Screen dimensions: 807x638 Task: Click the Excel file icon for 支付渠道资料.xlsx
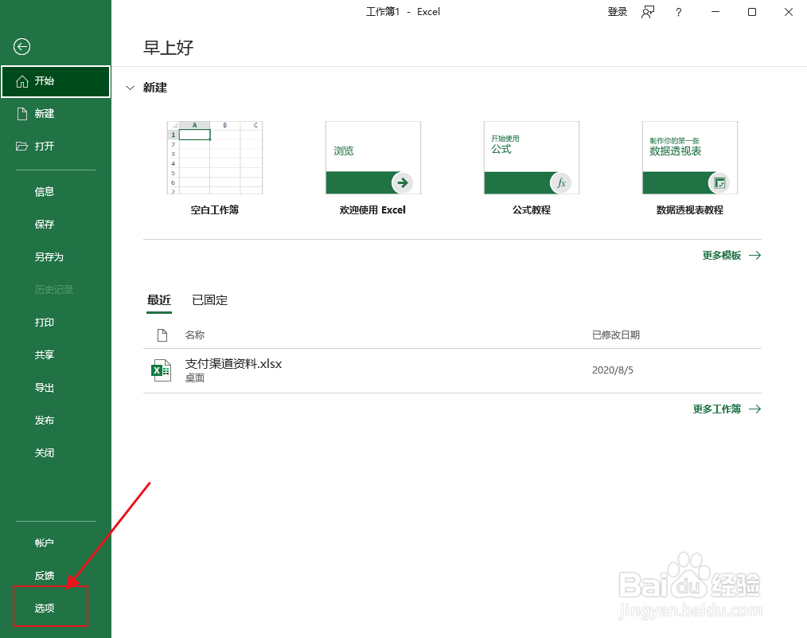pos(161,370)
